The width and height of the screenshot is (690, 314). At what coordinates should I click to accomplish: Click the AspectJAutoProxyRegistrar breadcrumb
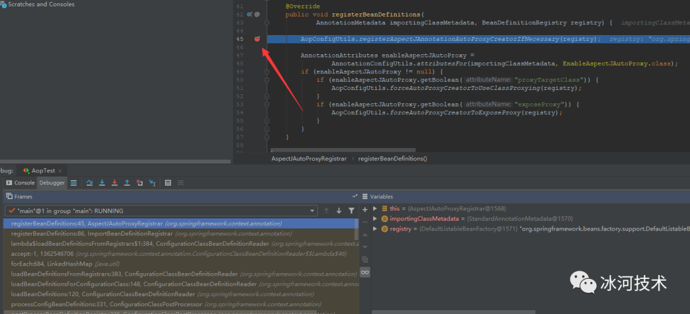click(x=309, y=158)
